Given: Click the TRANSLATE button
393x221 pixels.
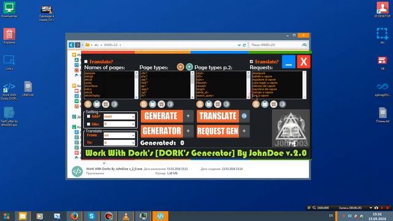Looking at the screenshot, I should click(x=218, y=116).
